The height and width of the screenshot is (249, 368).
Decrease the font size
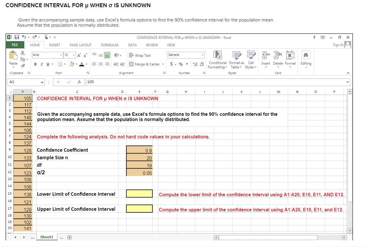pyautogui.click(x=86, y=55)
